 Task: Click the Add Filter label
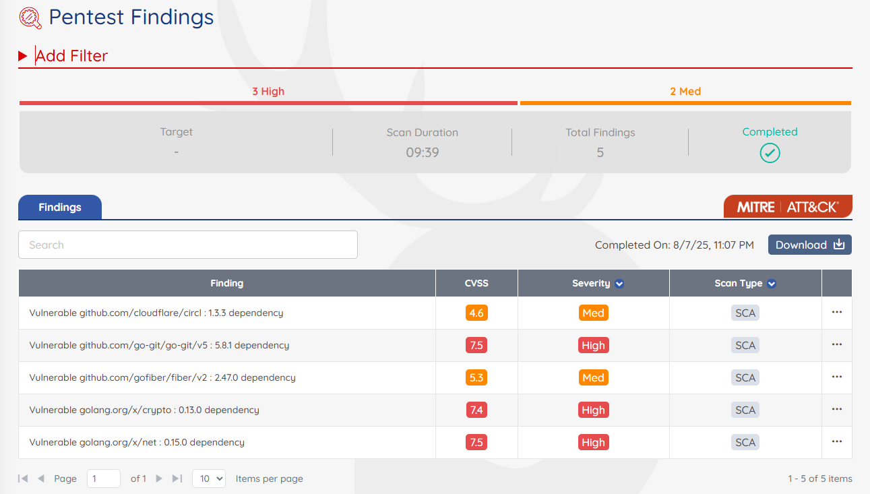pyautogui.click(x=72, y=56)
